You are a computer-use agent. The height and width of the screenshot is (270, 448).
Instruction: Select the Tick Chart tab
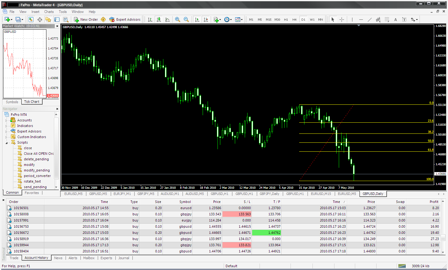32,102
